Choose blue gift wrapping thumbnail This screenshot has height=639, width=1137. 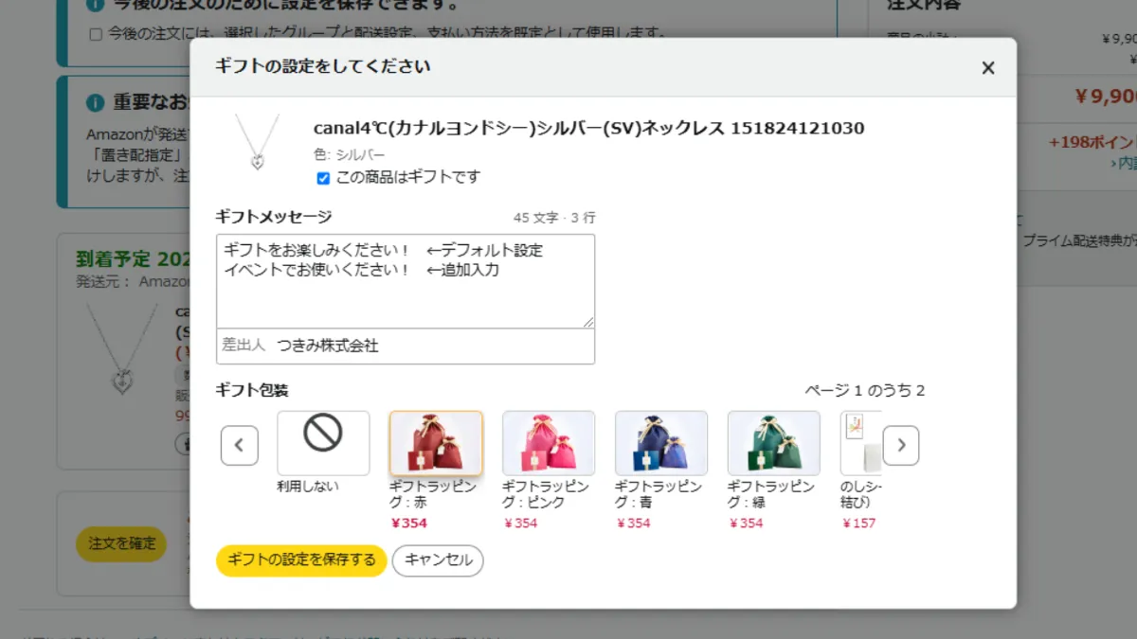click(661, 443)
